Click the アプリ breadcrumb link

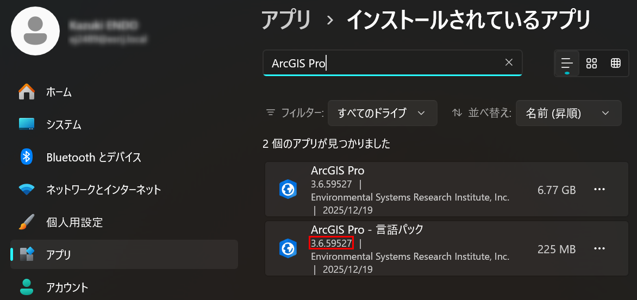pyautogui.click(x=286, y=21)
